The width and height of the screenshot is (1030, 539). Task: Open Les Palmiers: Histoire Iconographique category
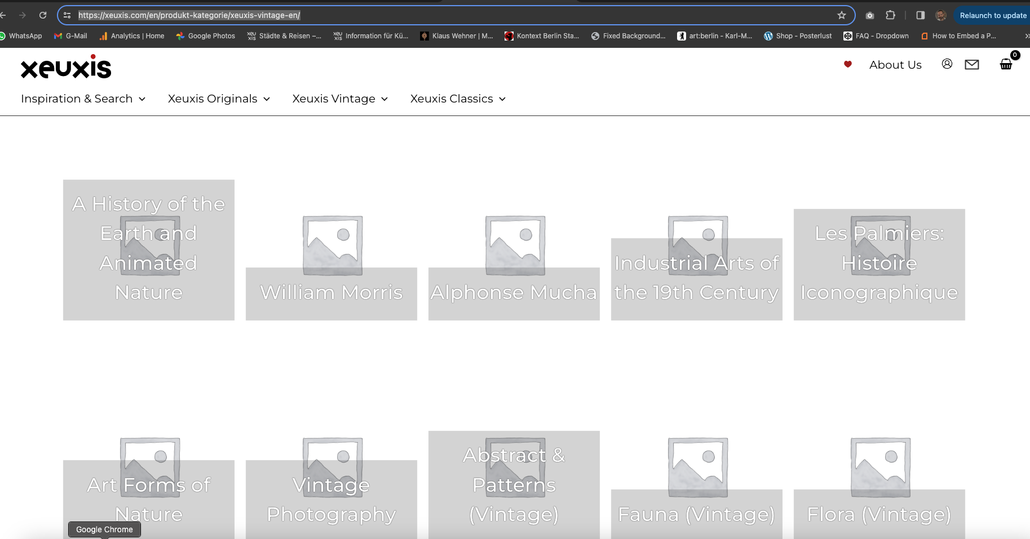tap(879, 264)
